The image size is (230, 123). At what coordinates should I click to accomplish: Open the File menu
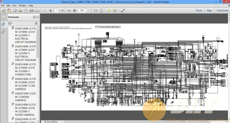pos(3,6)
